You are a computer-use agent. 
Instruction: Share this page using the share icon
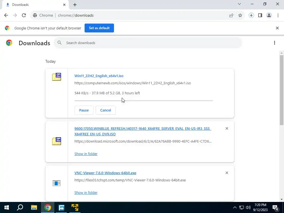[x=231, y=16]
